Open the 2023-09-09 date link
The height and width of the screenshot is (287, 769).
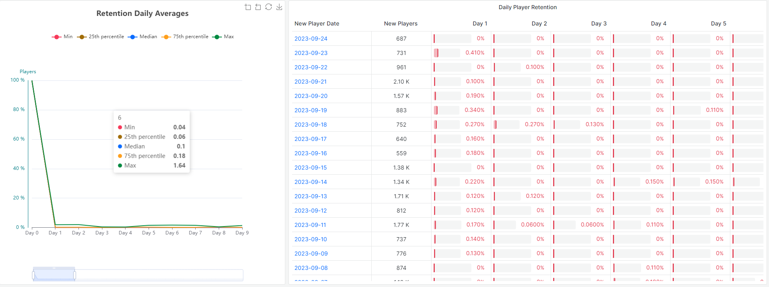[x=311, y=254]
